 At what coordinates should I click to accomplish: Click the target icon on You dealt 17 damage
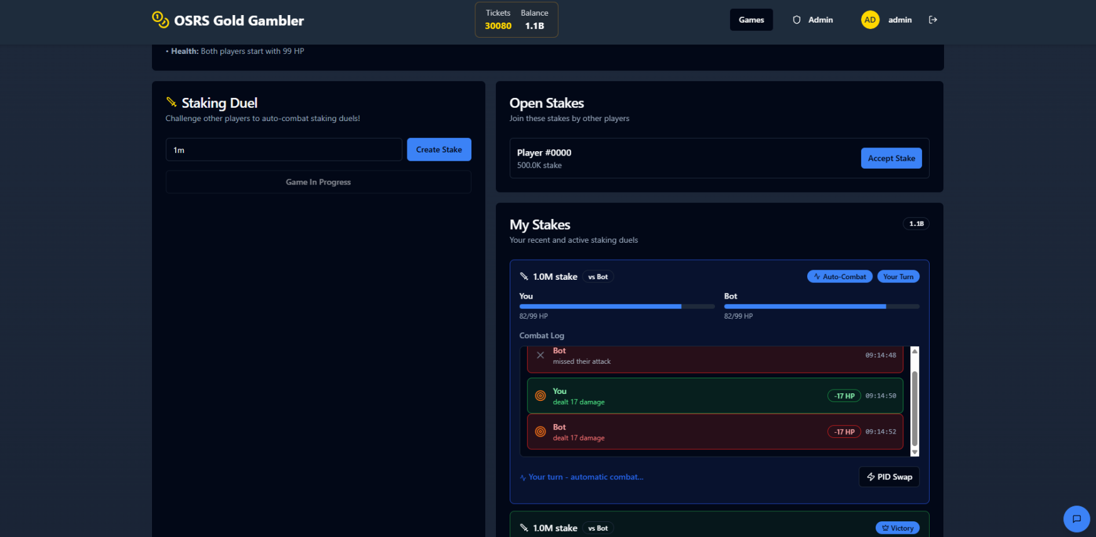540,396
